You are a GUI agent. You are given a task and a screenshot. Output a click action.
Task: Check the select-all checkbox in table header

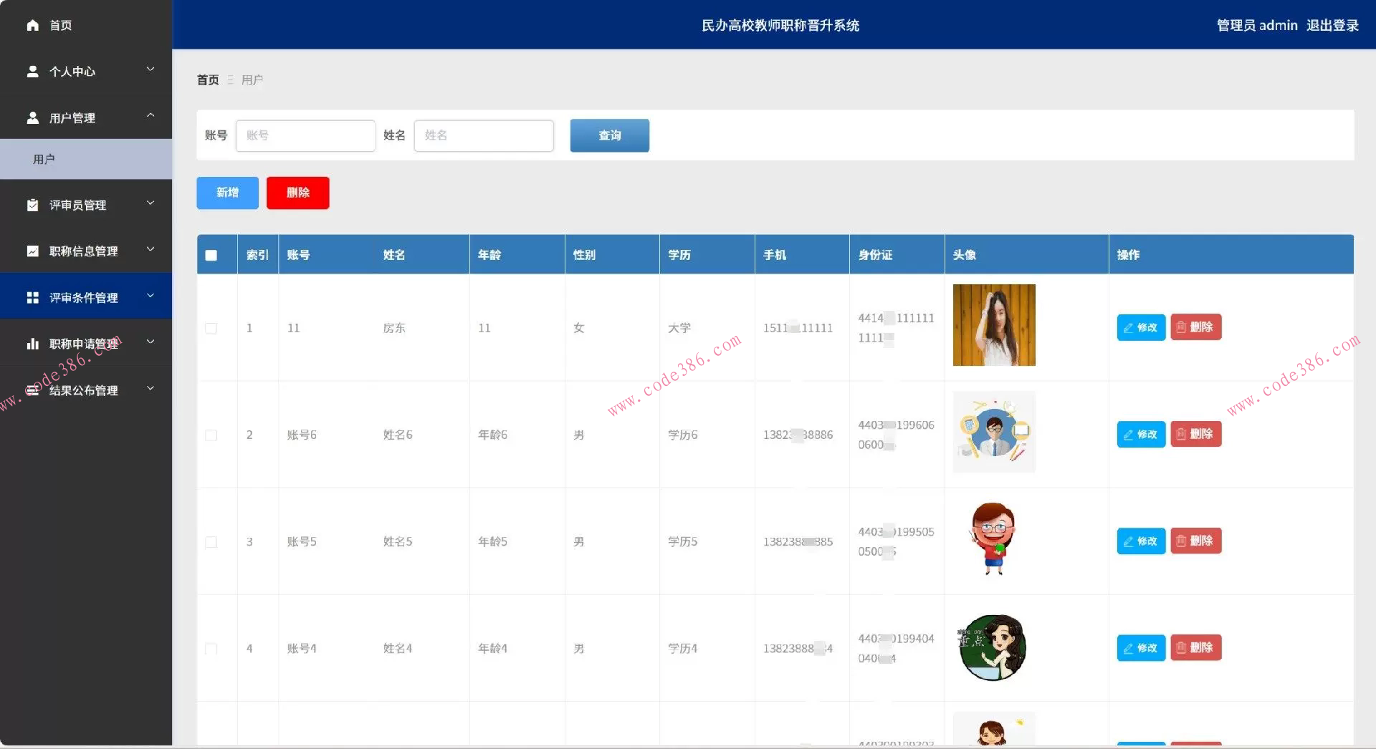211,254
